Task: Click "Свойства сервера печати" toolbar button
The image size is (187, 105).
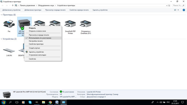Action: point(79,10)
